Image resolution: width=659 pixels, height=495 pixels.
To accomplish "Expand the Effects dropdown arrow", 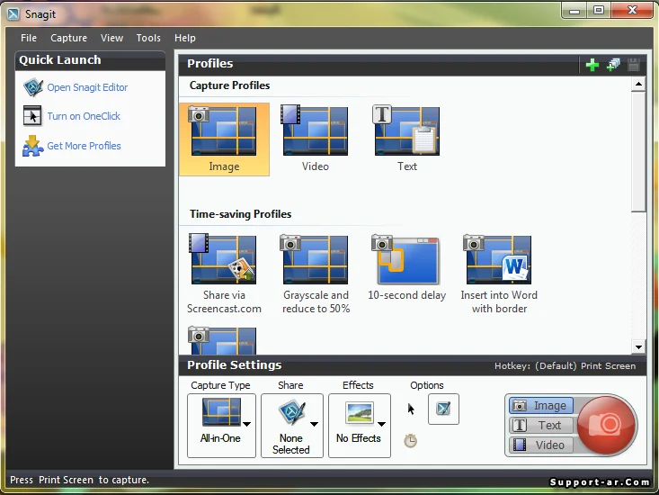I will tap(381, 423).
